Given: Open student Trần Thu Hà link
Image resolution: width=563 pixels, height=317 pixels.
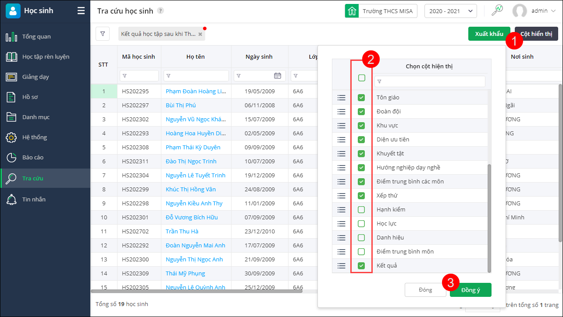Looking at the screenshot, I should tap(182, 232).
